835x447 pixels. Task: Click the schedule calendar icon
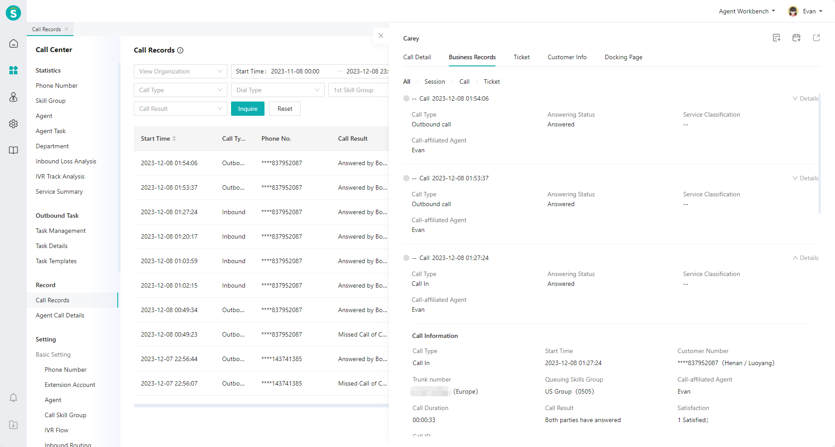(x=796, y=38)
